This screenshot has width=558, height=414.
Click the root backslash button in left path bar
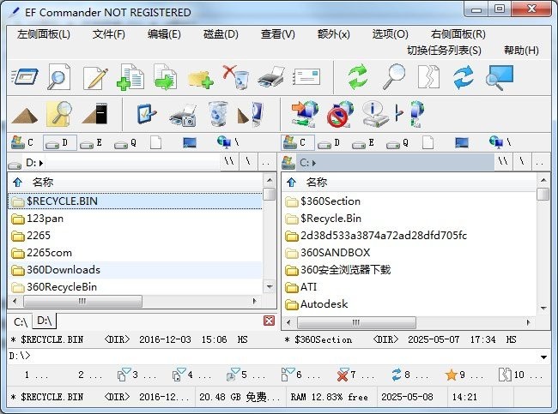coord(248,162)
